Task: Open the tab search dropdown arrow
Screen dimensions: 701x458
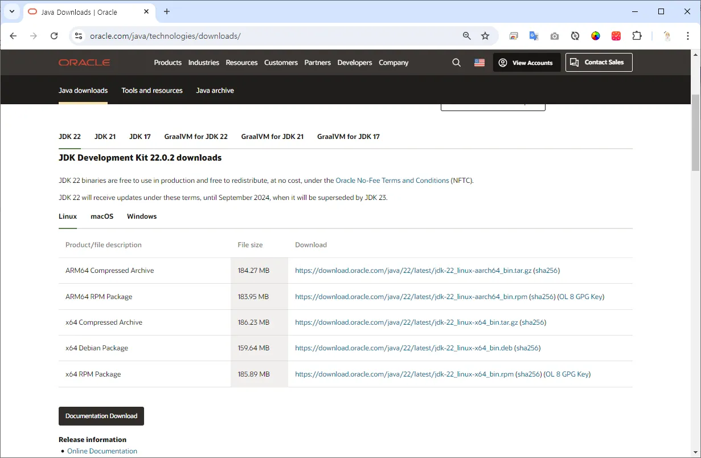Action: [x=11, y=11]
